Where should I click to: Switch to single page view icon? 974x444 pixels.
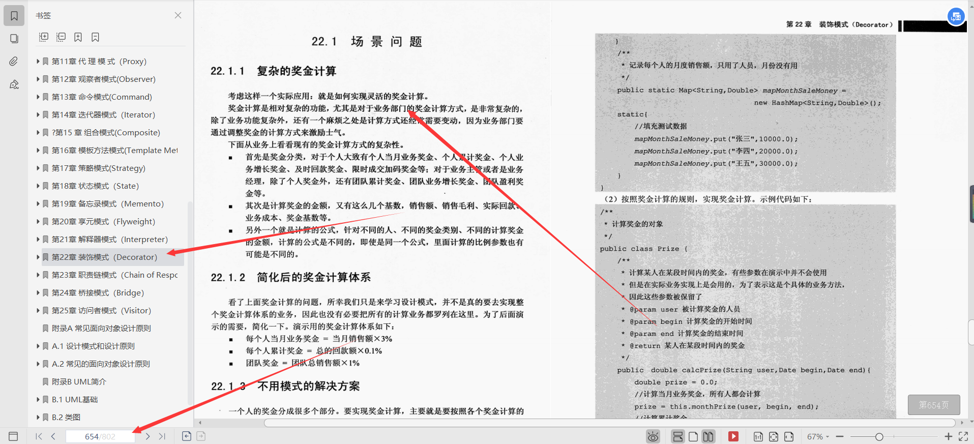(693, 436)
